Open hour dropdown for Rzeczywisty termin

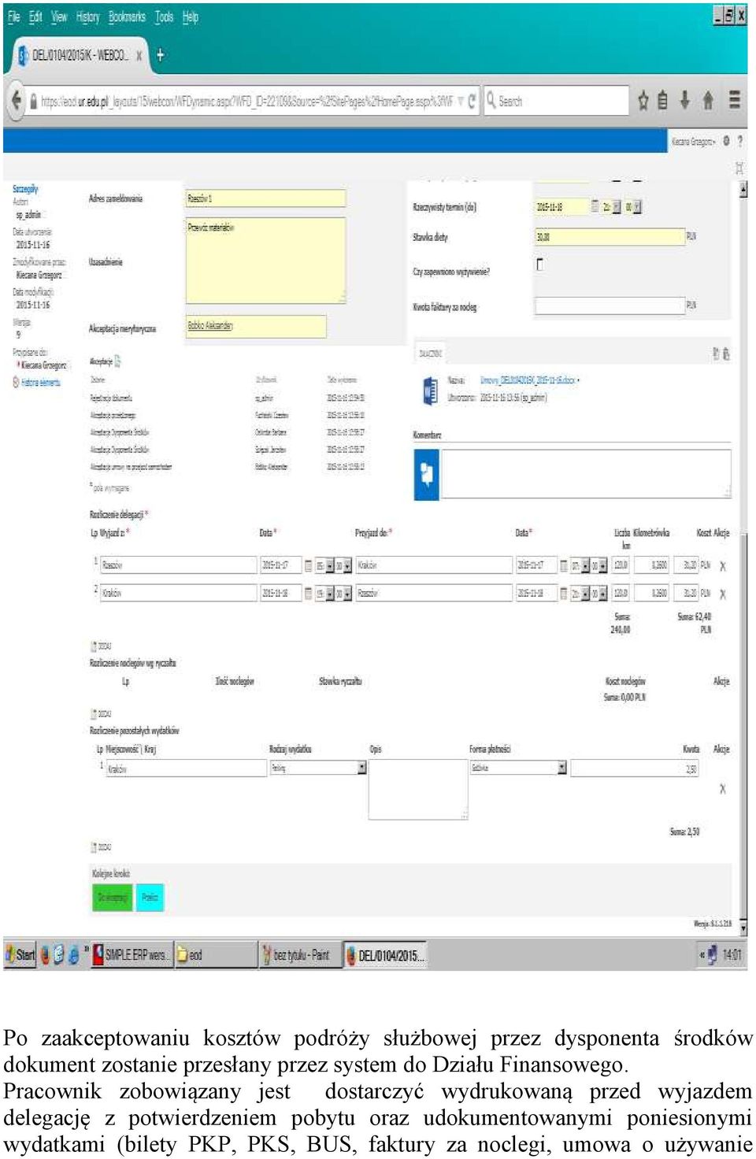[x=617, y=207]
